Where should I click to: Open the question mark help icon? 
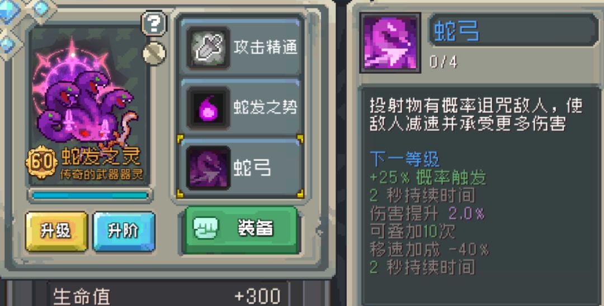154,23
